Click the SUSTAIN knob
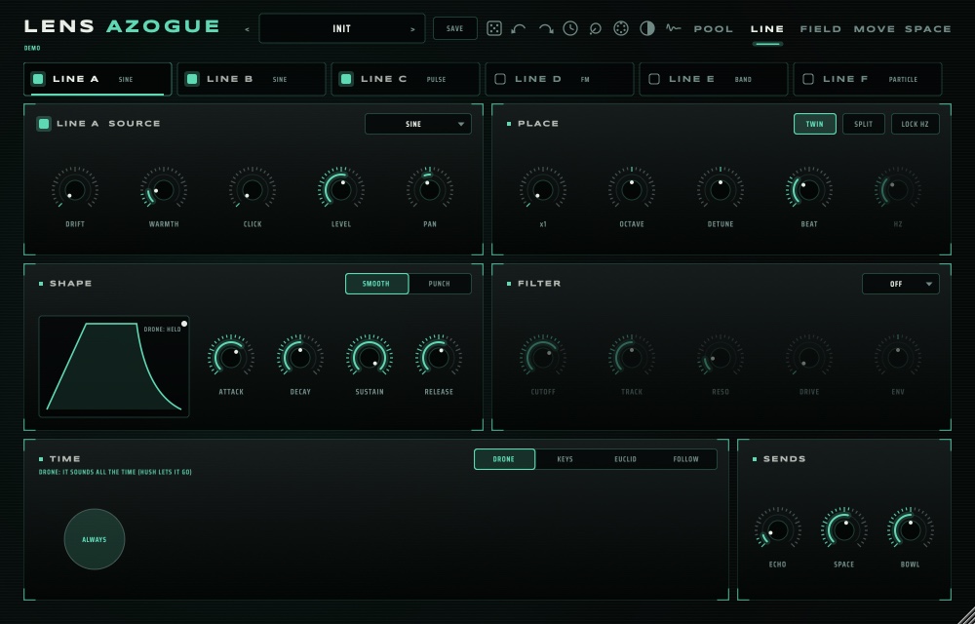The image size is (975, 624). point(370,358)
